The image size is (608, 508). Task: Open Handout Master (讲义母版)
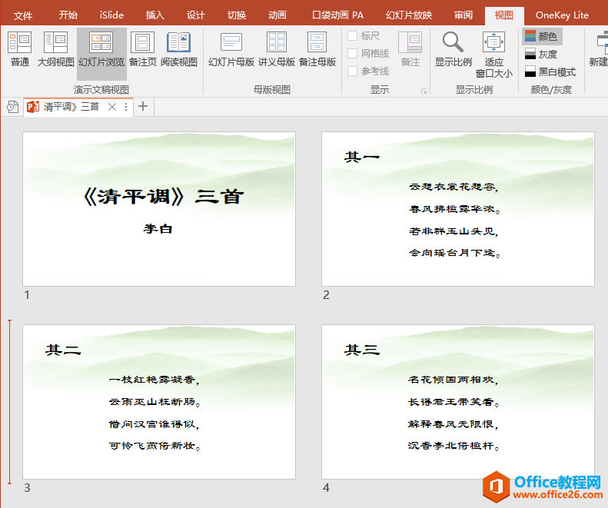click(x=277, y=49)
